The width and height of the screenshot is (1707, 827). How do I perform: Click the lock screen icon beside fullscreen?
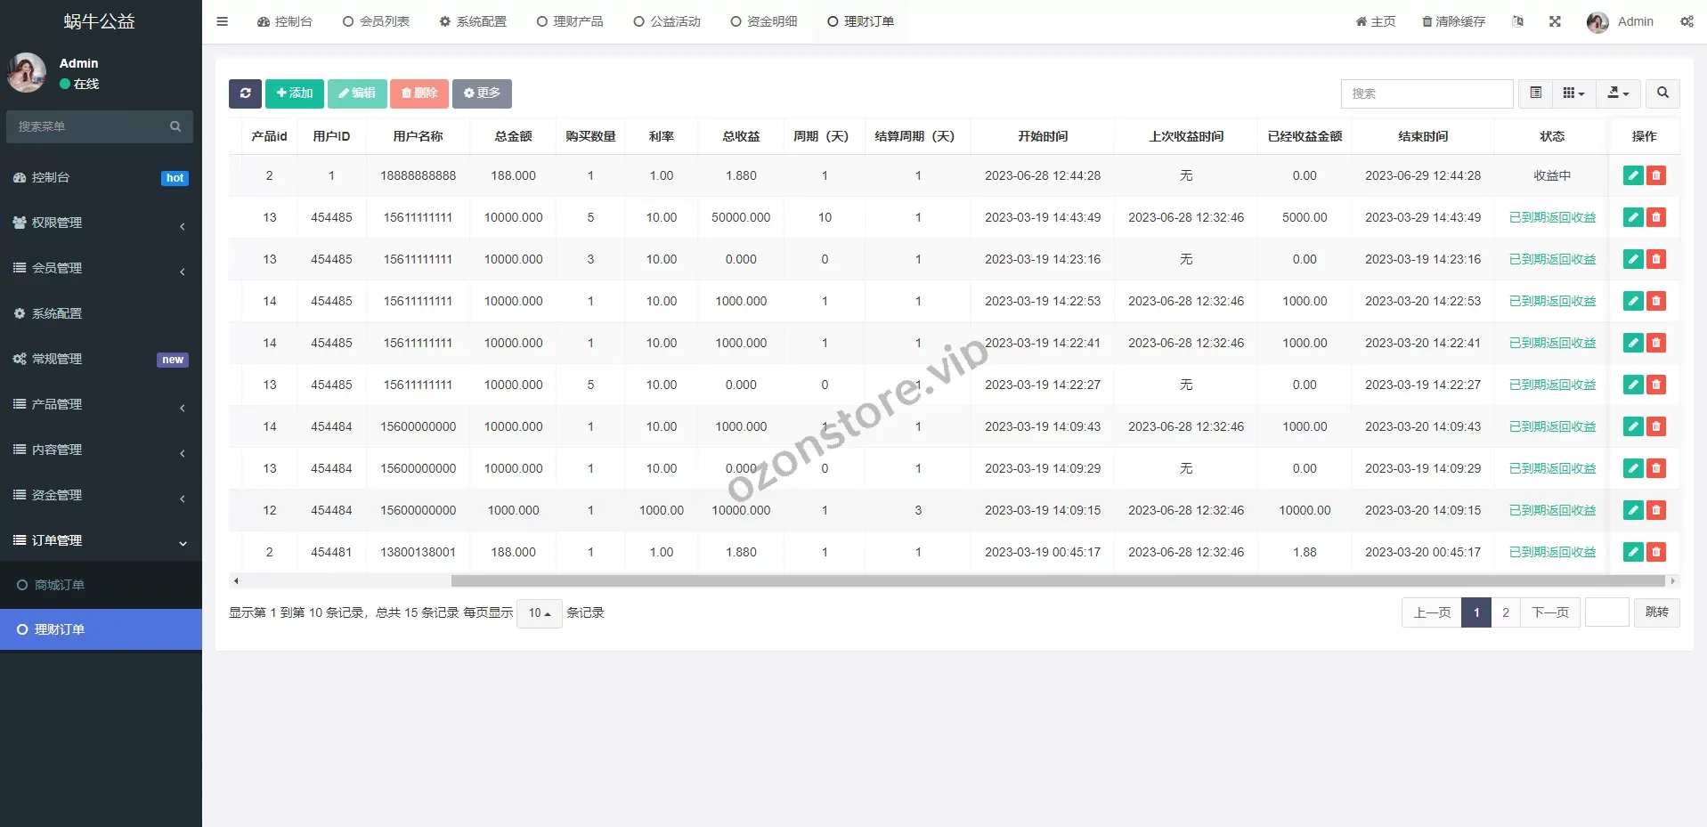pyautogui.click(x=1518, y=20)
